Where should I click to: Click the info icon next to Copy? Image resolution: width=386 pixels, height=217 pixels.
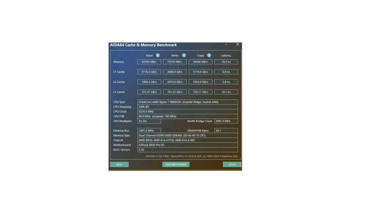point(209,55)
